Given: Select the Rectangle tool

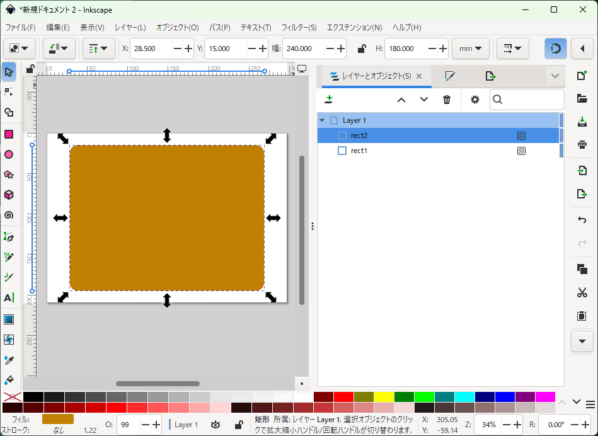Looking at the screenshot, I should 9,134.
